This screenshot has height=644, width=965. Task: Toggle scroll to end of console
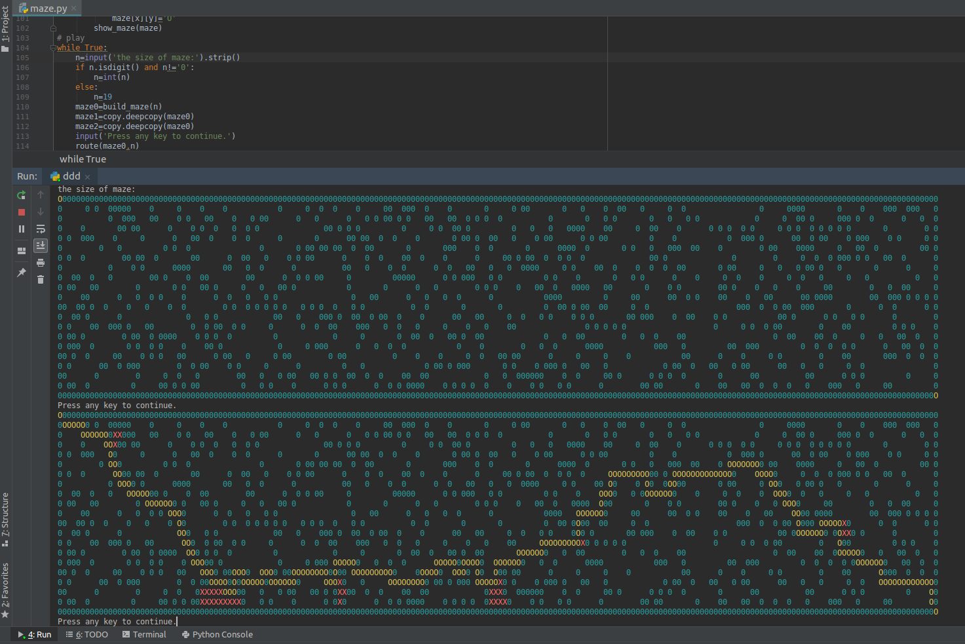tap(41, 245)
